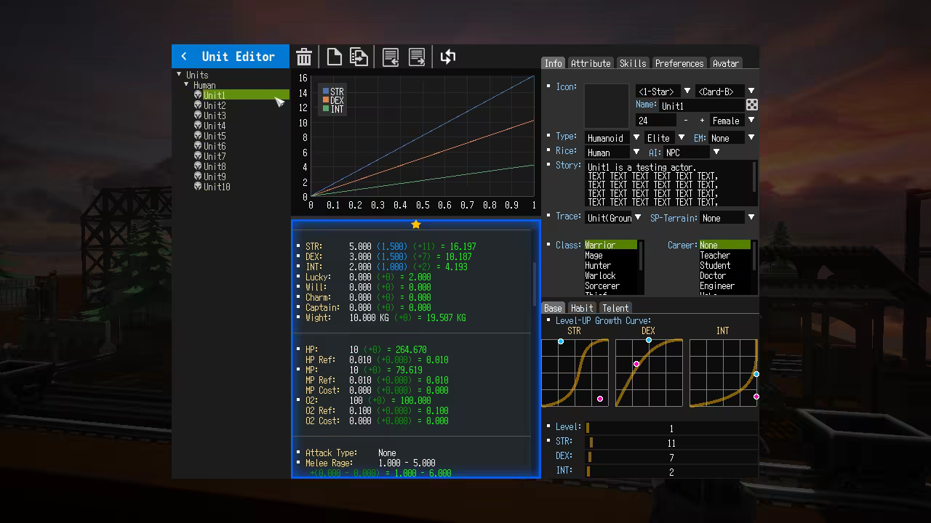Click the duplicate unit icon
Image resolution: width=931 pixels, height=523 pixels.
point(359,57)
